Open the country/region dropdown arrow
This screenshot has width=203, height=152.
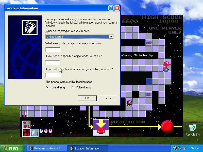pos(111,37)
